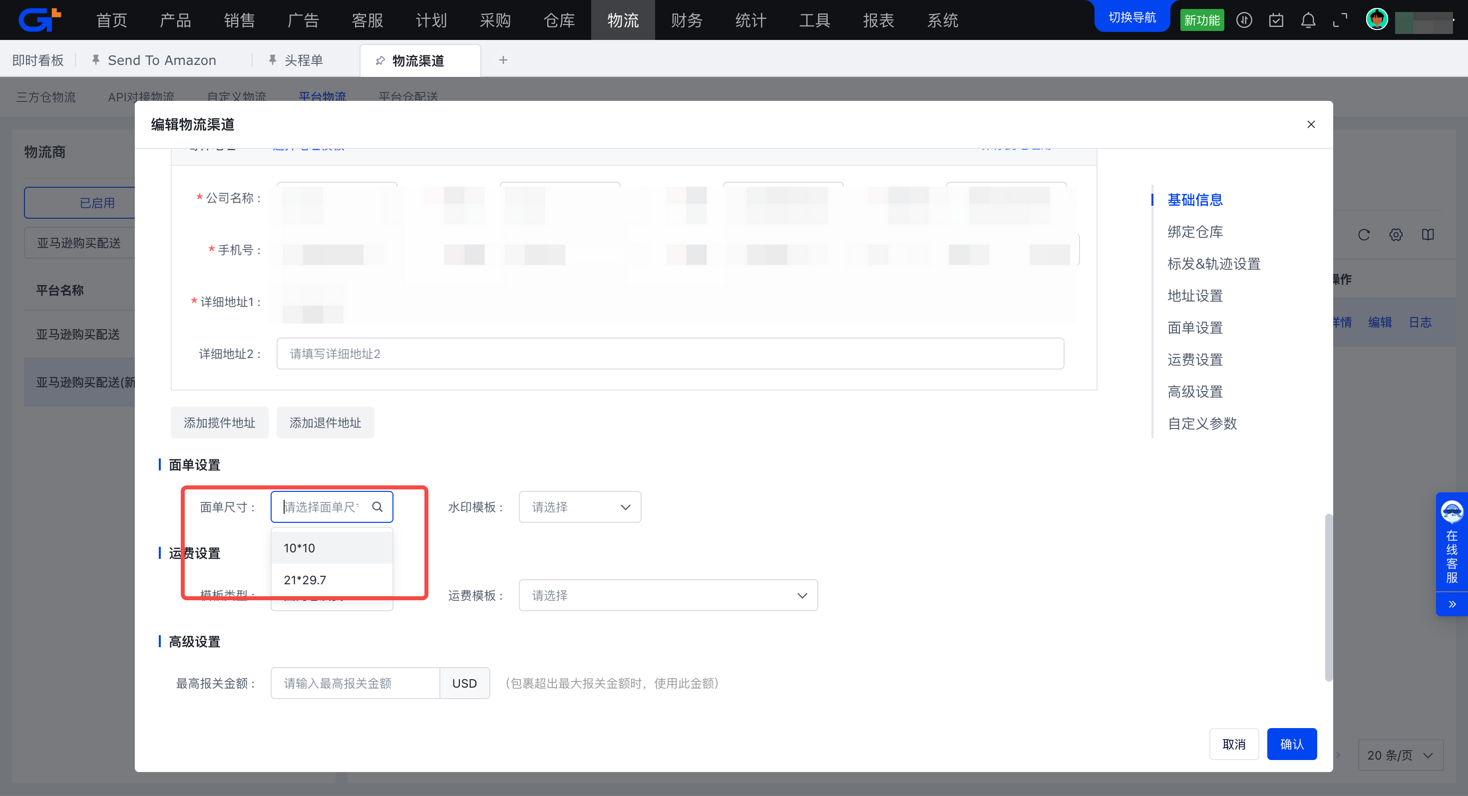The width and height of the screenshot is (1468, 796).
Task: Click the user avatar icon
Action: [x=1377, y=19]
